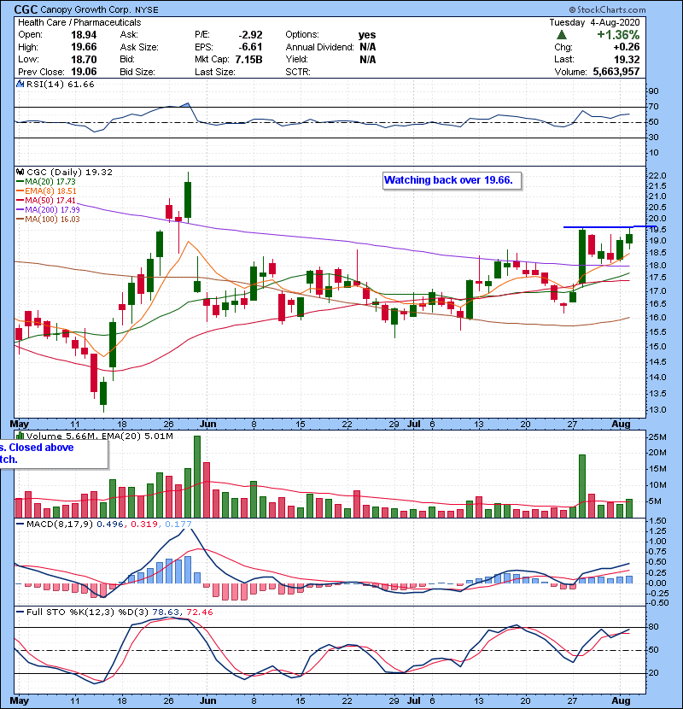Select the CGC ticker symbol in header
The width and height of the screenshot is (683, 709).
26,9
